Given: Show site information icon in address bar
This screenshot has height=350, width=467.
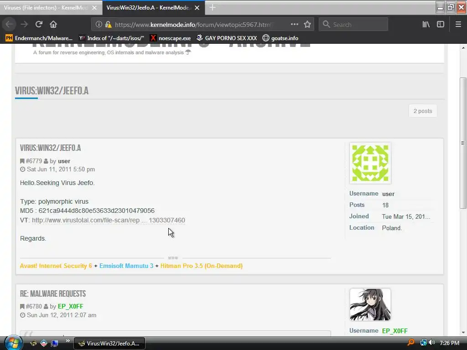Looking at the screenshot, I should (x=99, y=25).
